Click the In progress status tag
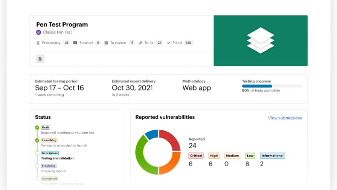The width and height of the screenshot is (337, 190). [x=50, y=153]
